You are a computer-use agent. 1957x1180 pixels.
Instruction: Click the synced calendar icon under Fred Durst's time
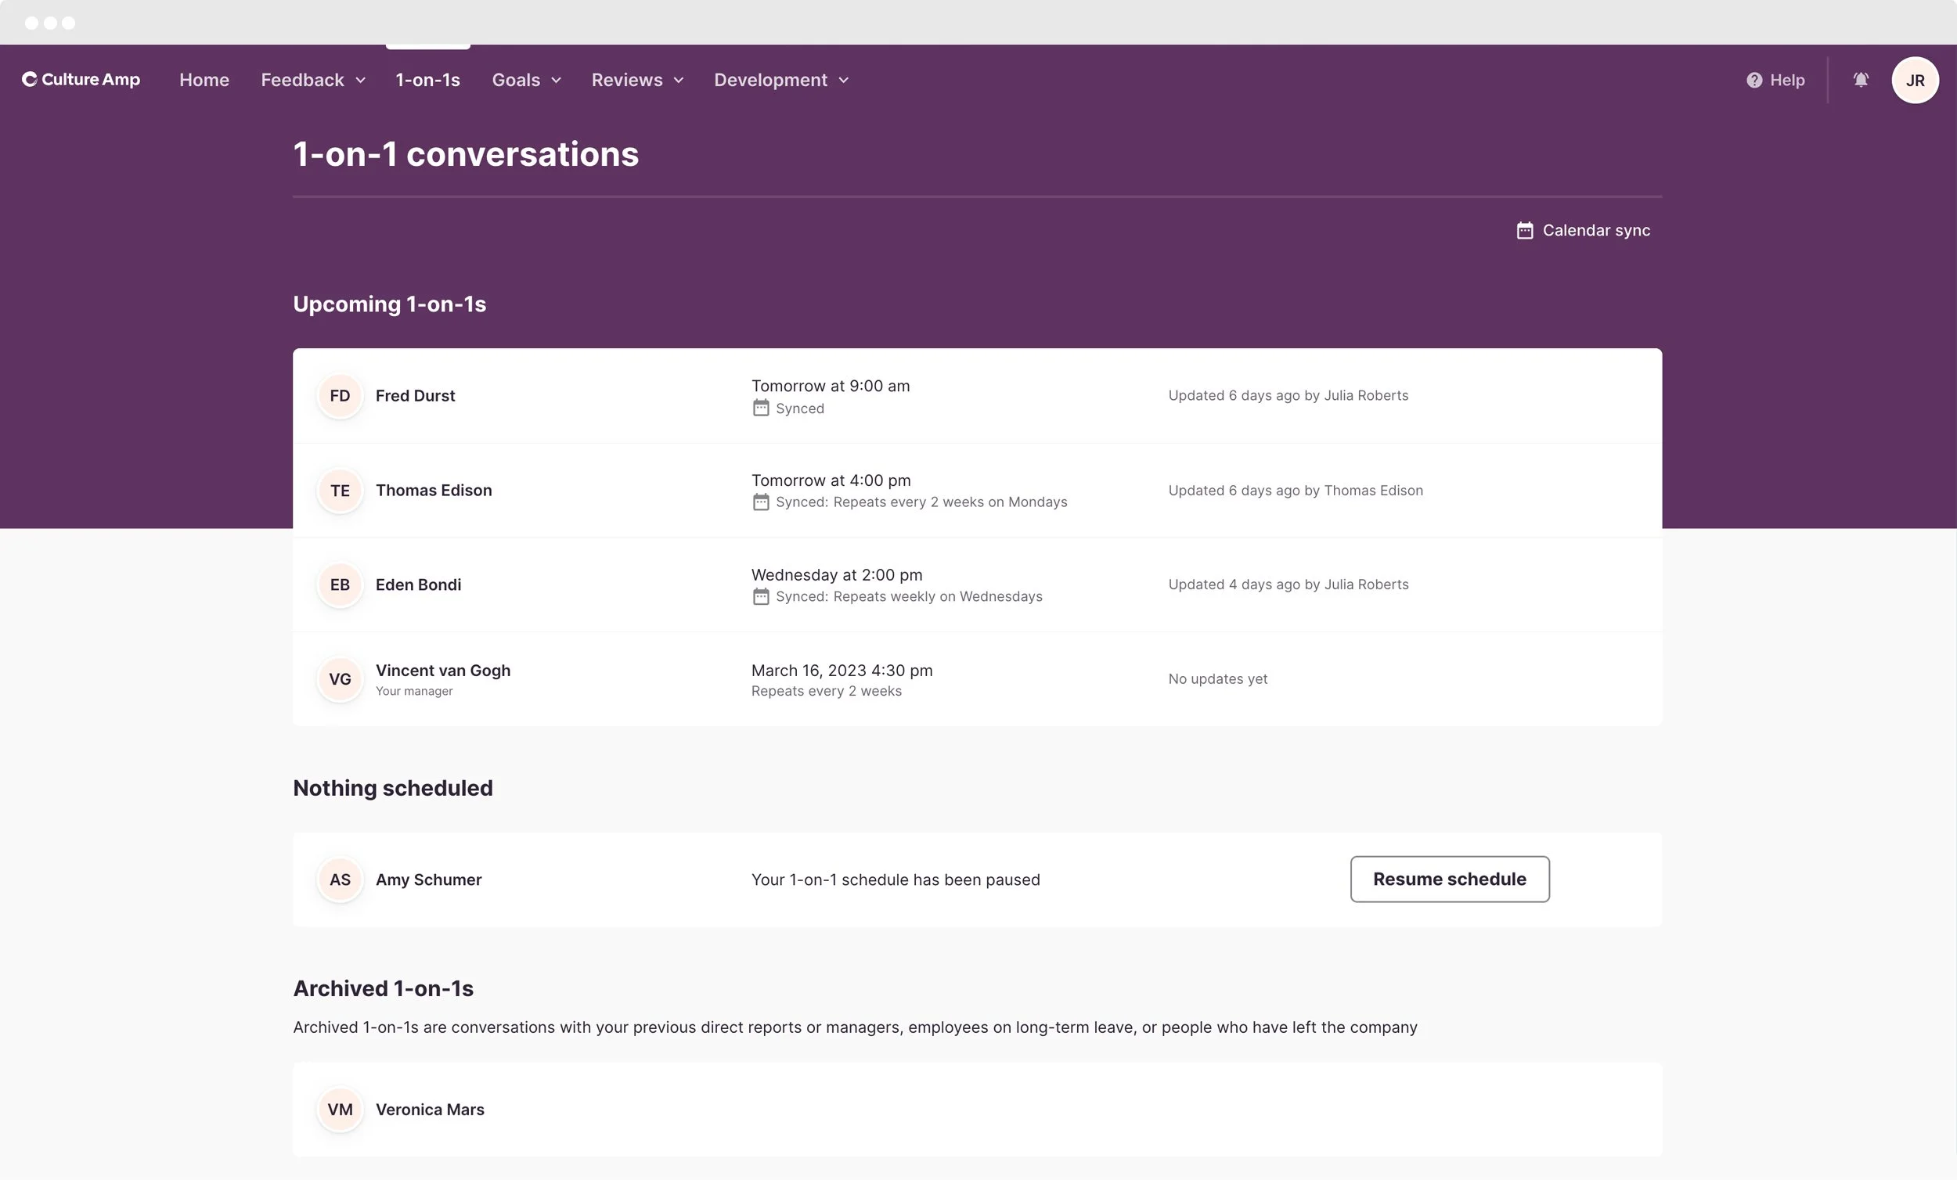click(x=761, y=408)
